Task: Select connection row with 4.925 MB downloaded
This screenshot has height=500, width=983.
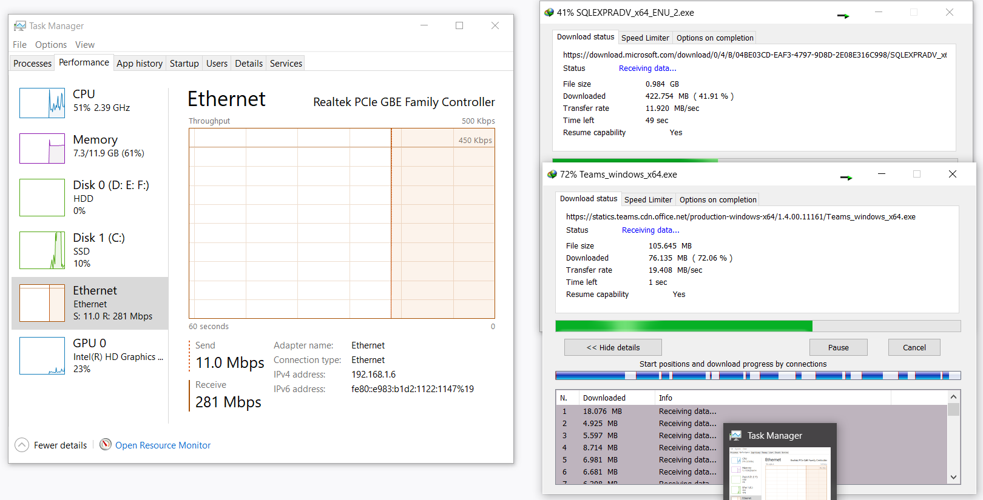Action: tap(751, 424)
